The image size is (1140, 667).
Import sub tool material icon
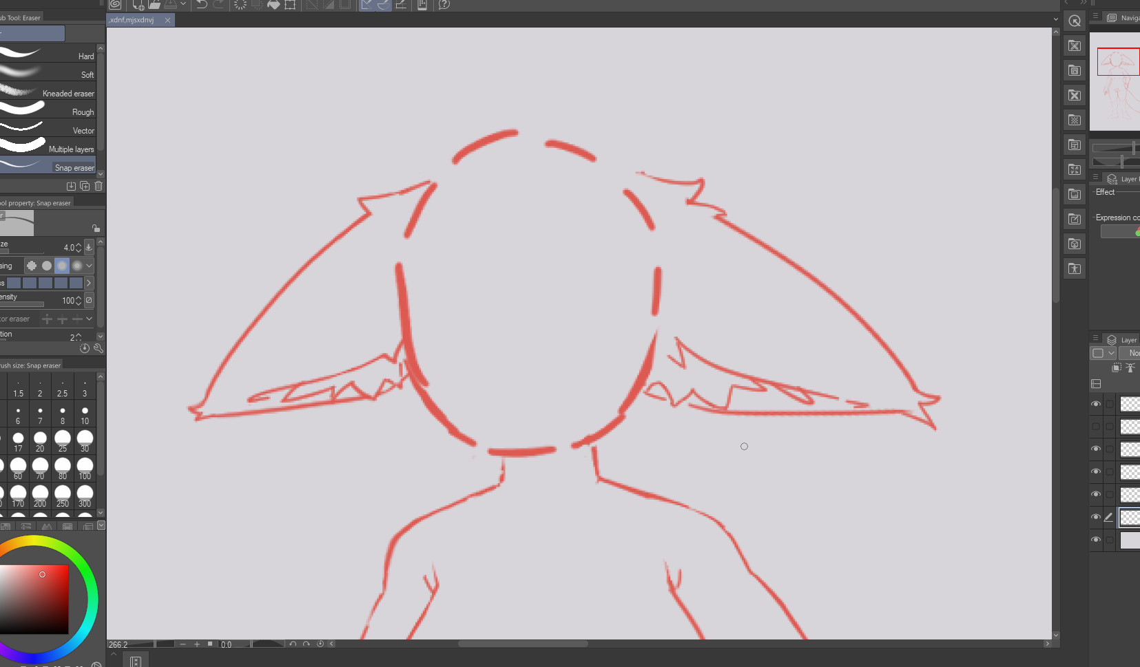[x=71, y=186]
